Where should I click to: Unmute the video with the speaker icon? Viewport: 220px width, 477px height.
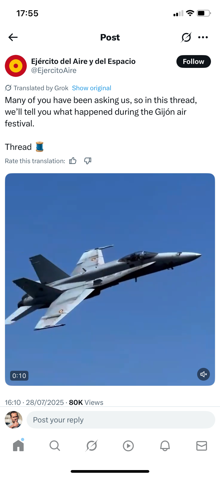coord(204,375)
